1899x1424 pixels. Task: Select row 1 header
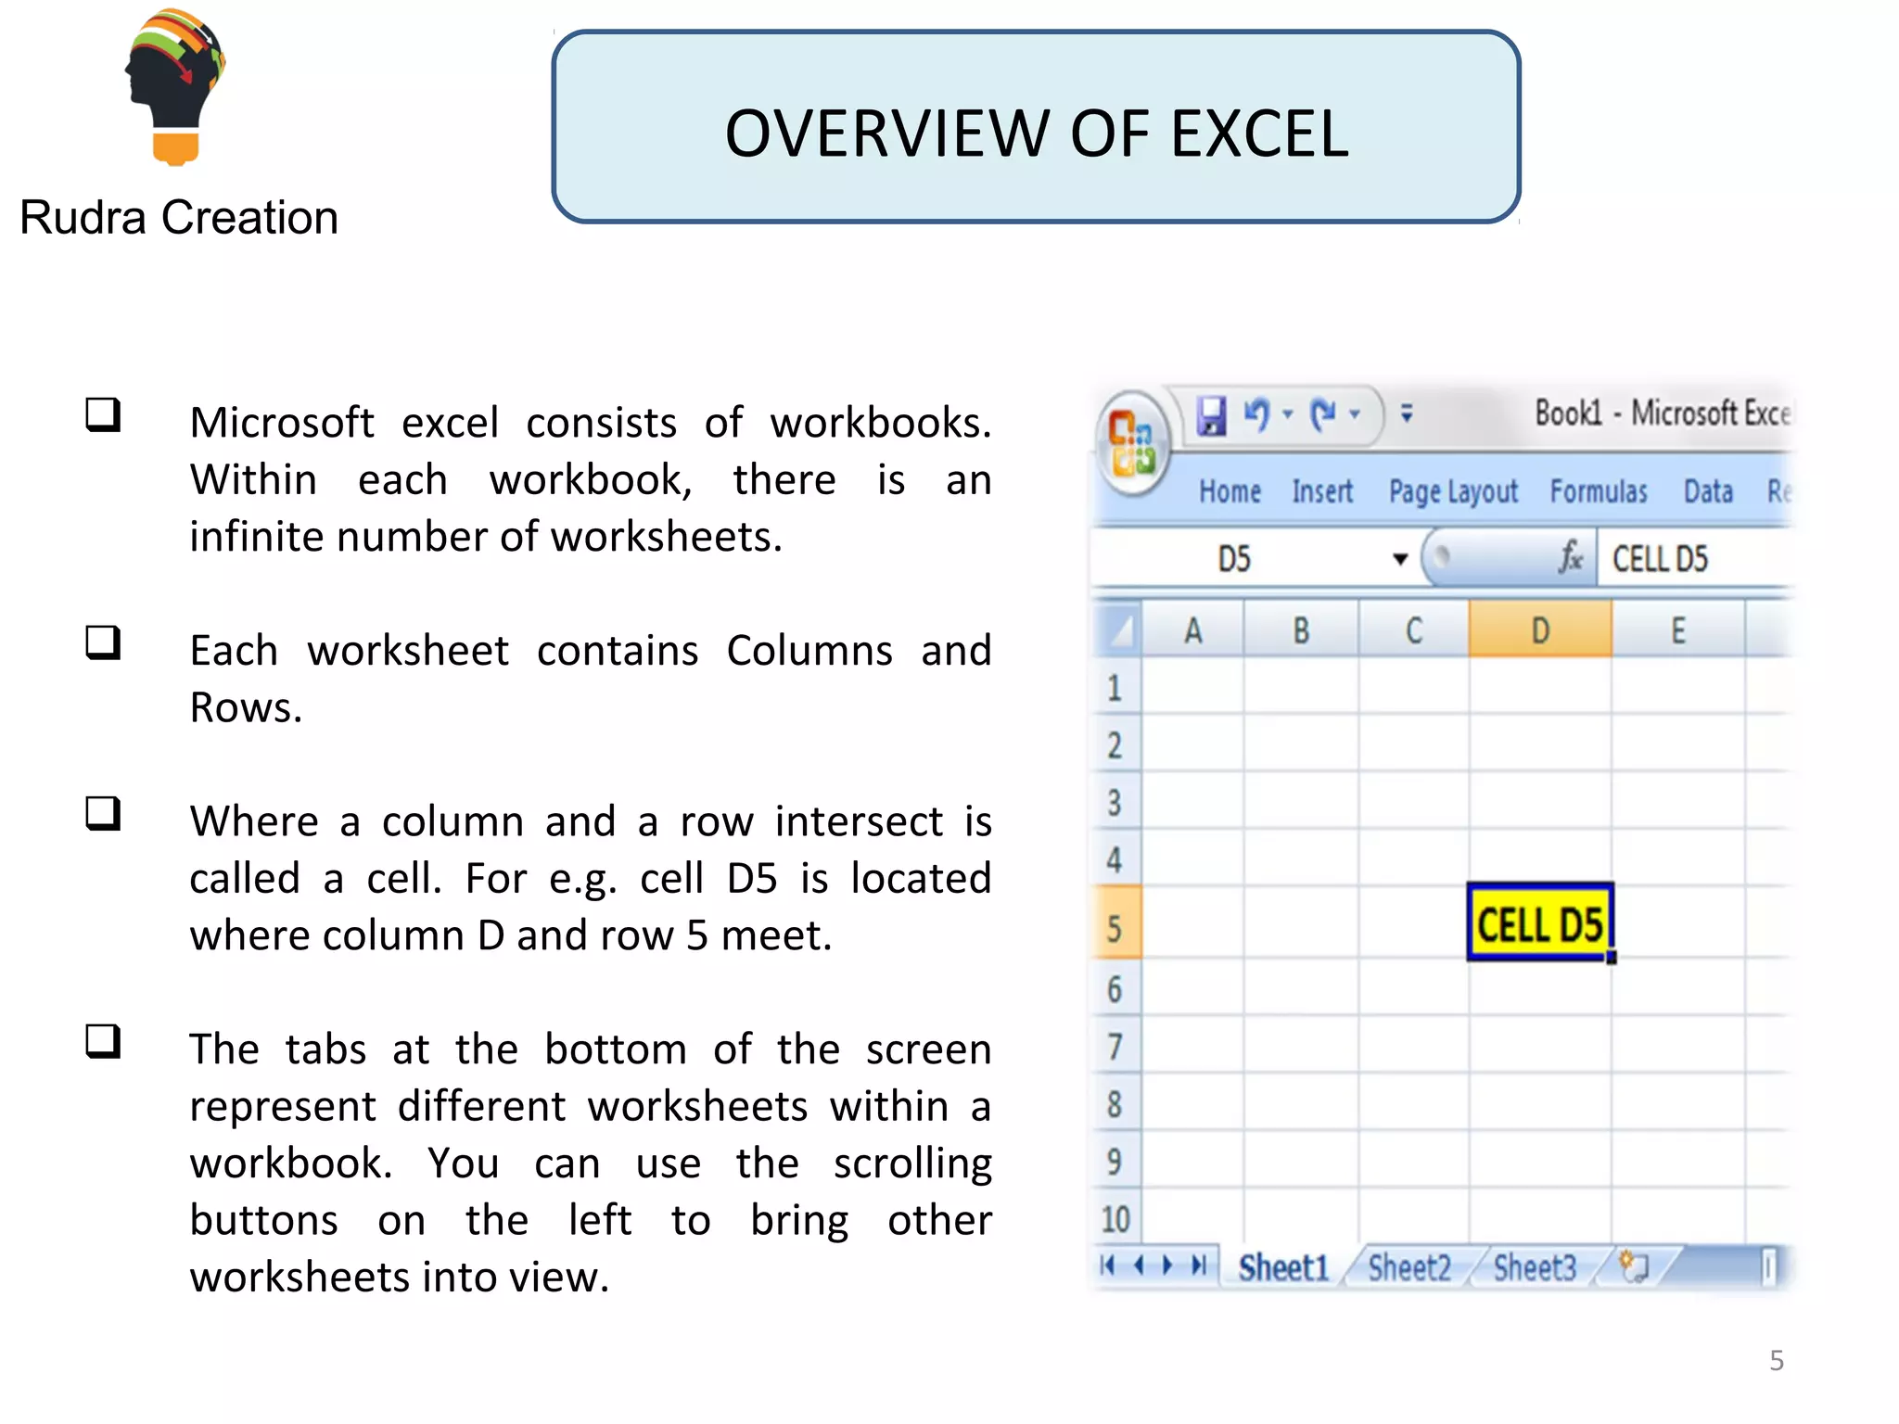[x=1116, y=687]
